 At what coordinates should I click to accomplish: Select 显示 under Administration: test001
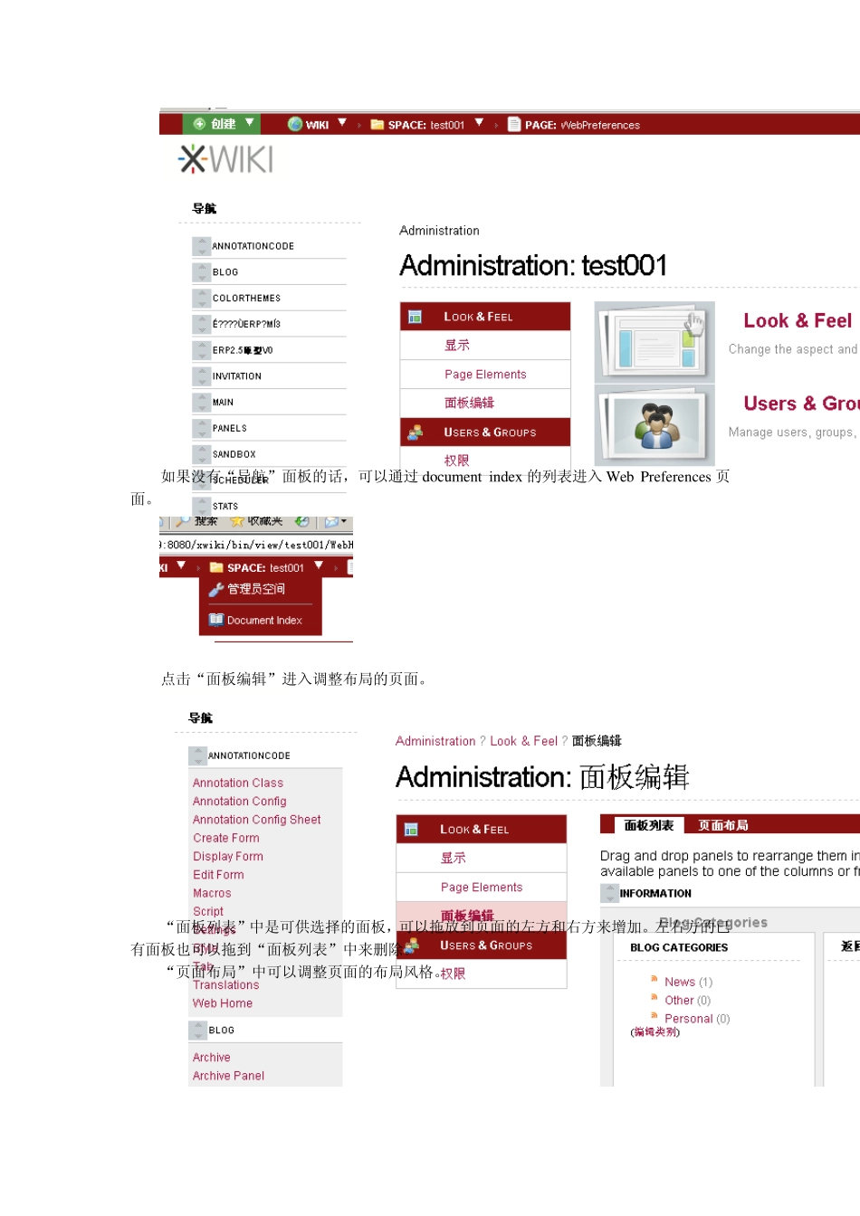click(x=457, y=345)
